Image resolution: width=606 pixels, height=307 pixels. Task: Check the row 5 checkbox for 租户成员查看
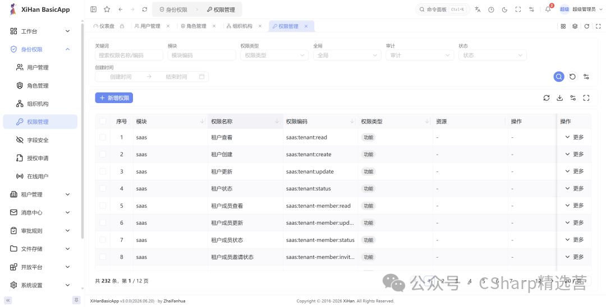click(x=103, y=206)
